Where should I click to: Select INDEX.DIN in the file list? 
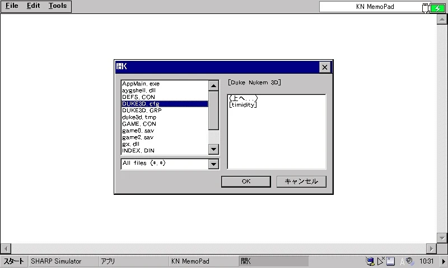[x=165, y=151]
